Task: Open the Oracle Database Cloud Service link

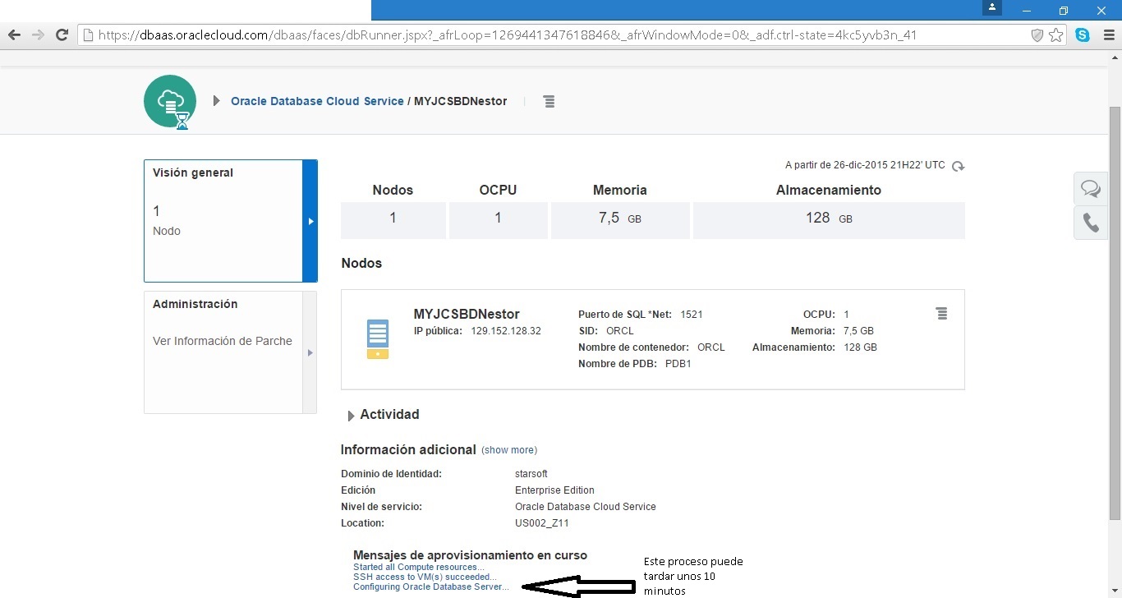Action: (x=317, y=101)
